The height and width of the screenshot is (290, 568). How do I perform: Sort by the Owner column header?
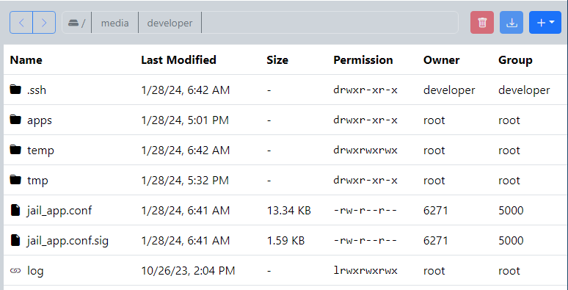(x=442, y=59)
